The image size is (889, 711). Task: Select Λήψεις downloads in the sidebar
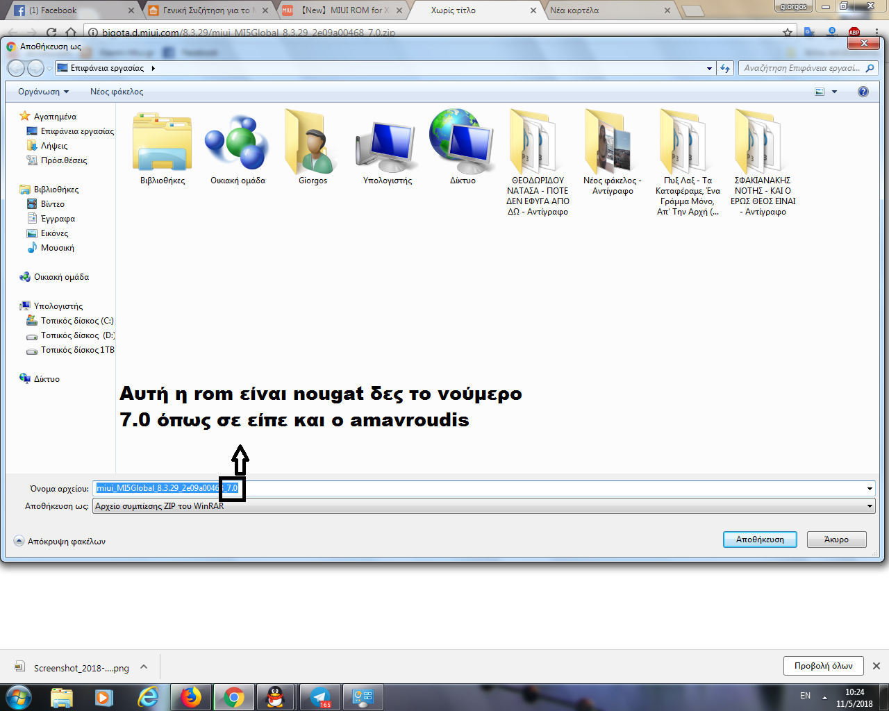(x=54, y=146)
